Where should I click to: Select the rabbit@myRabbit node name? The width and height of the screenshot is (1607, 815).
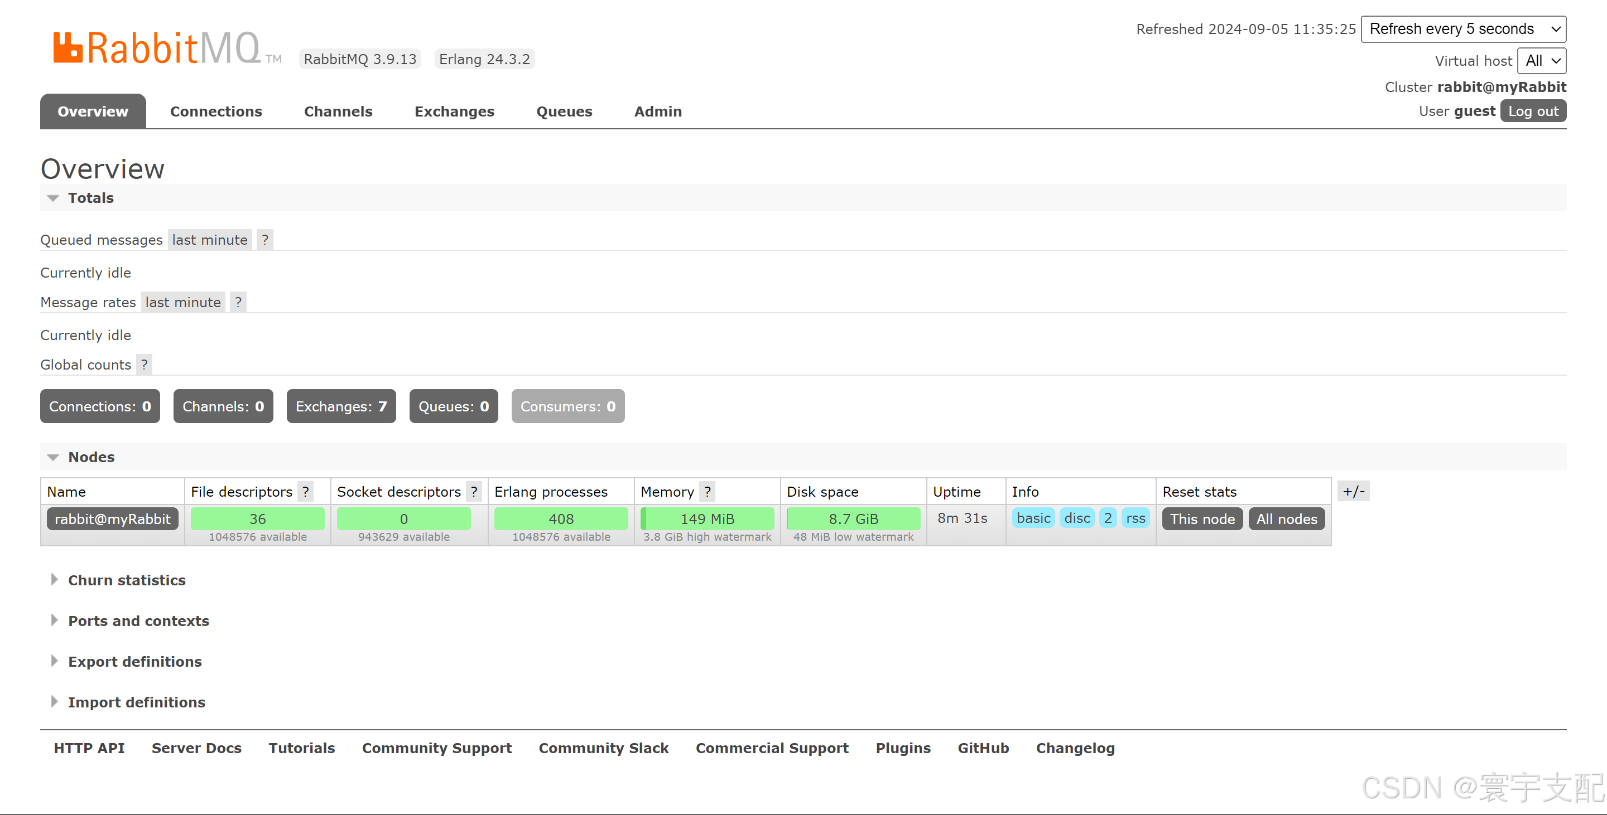coord(112,518)
